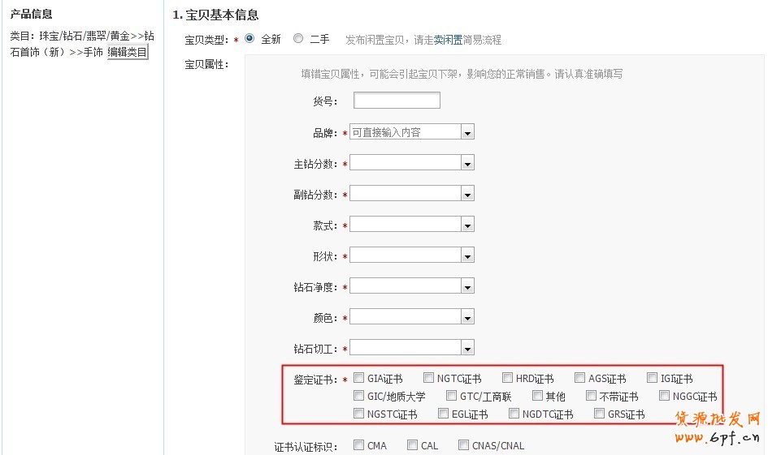
Task: Click the 编辑类目 button
Action: [x=128, y=53]
